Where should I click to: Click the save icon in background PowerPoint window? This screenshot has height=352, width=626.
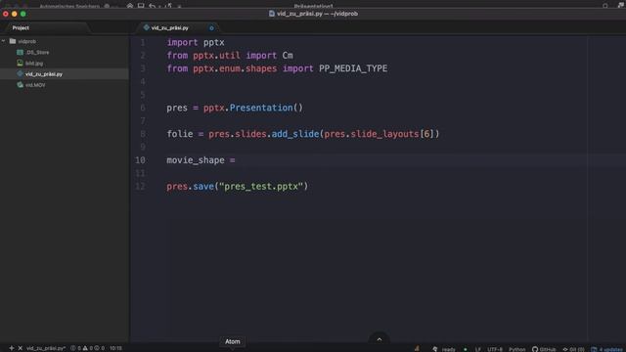click(141, 6)
